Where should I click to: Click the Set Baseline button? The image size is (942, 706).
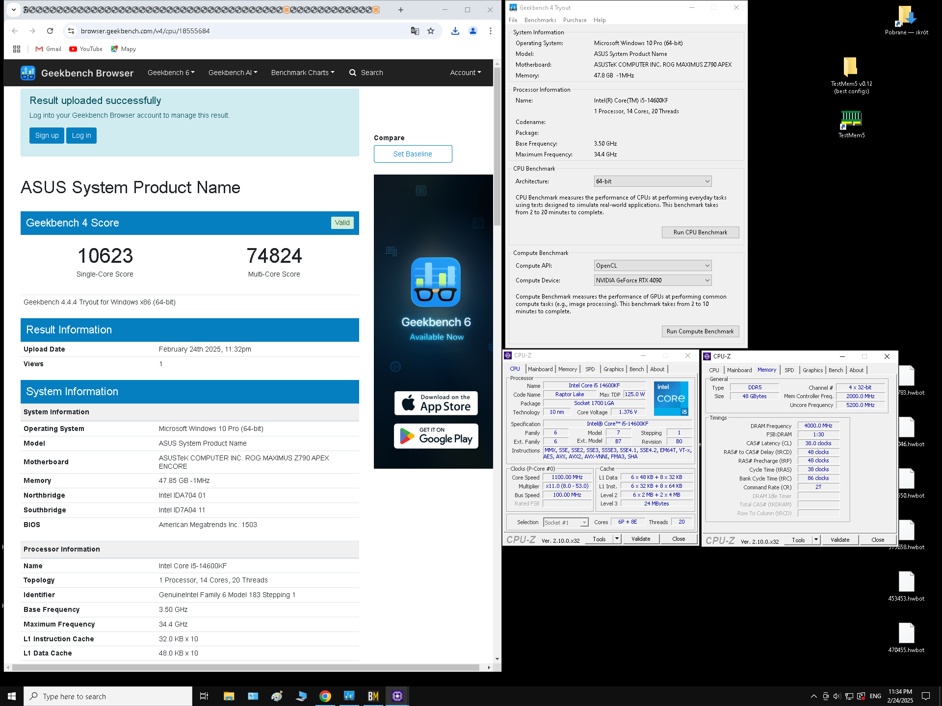tap(413, 154)
